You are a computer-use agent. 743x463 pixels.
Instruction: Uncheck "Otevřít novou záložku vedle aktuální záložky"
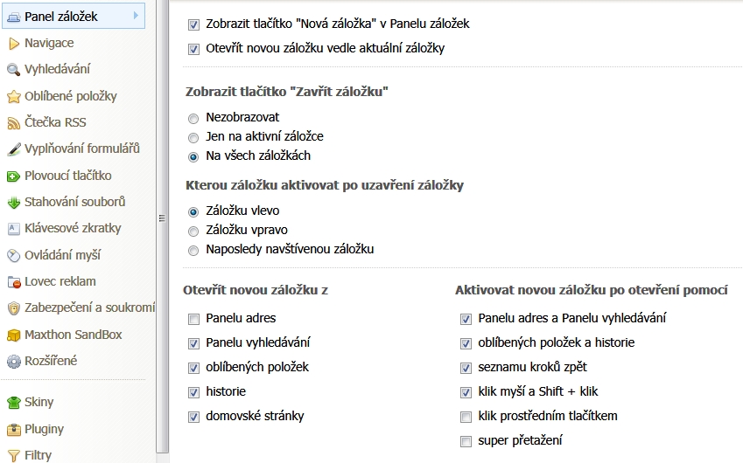194,49
